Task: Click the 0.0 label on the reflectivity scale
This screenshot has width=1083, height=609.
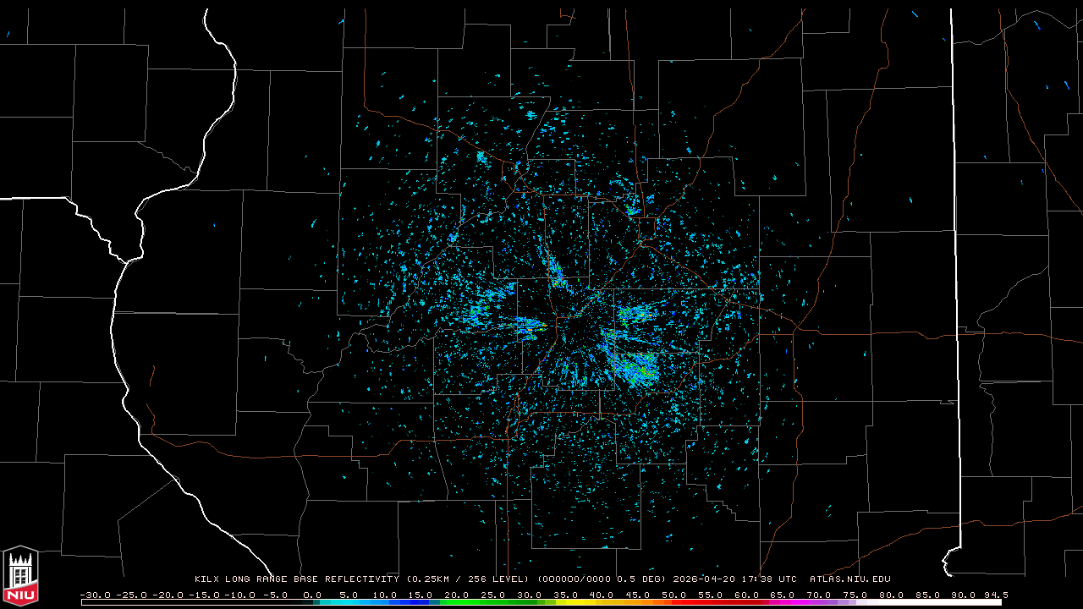Action: [312, 595]
